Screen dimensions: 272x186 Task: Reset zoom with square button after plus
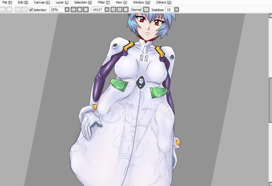pyautogui.click(x=86, y=10)
